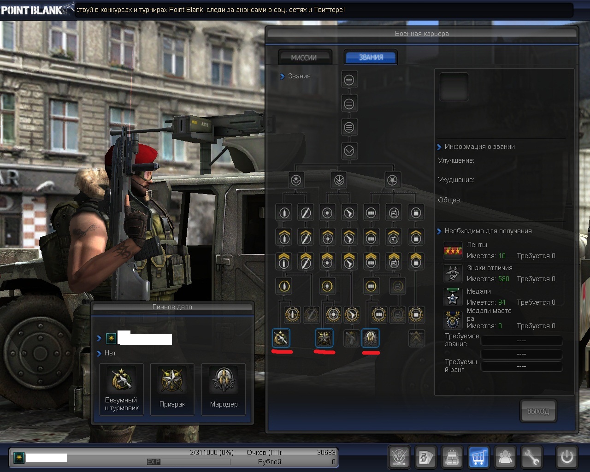Select the plain bullet rank icon without chevrons
This screenshot has height=472, width=590.
[x=284, y=213]
